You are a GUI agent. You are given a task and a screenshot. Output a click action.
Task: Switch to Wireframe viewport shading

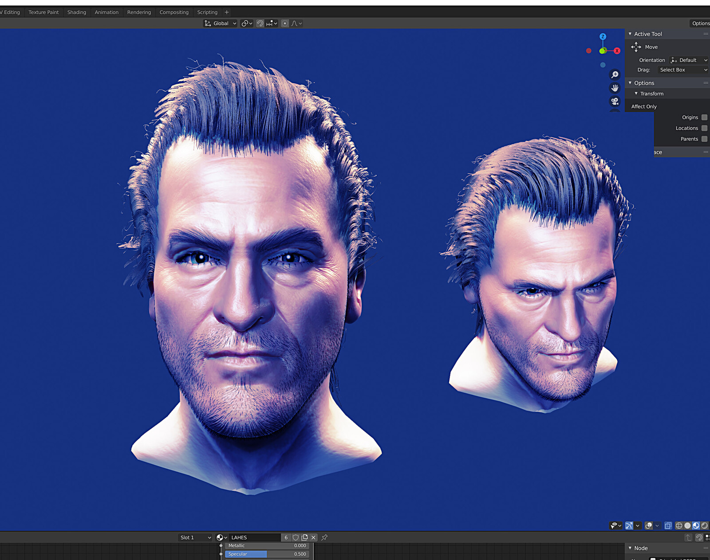[x=679, y=526]
